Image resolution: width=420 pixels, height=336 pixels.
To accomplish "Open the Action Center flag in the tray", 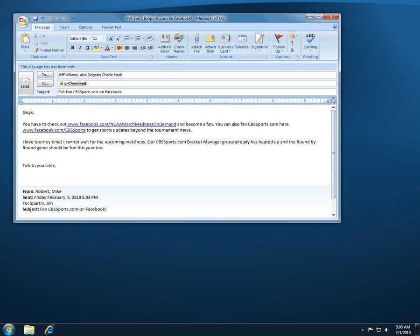I will [x=371, y=329].
